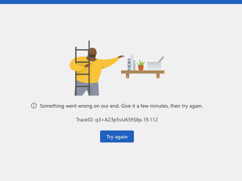This screenshot has height=181, width=242.
Task: Click the gray books on the shelf
Action: click(131, 63)
